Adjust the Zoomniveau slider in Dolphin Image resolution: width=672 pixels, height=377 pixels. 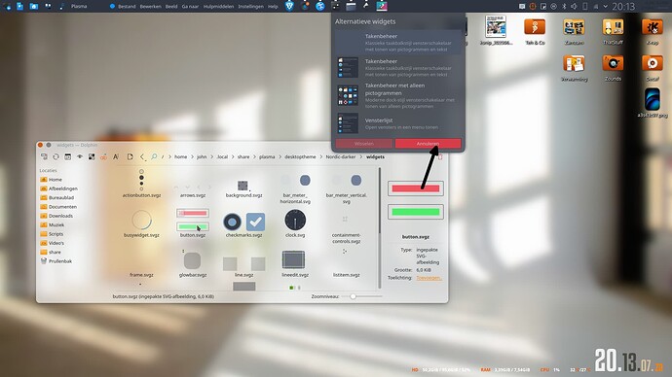coord(362,296)
